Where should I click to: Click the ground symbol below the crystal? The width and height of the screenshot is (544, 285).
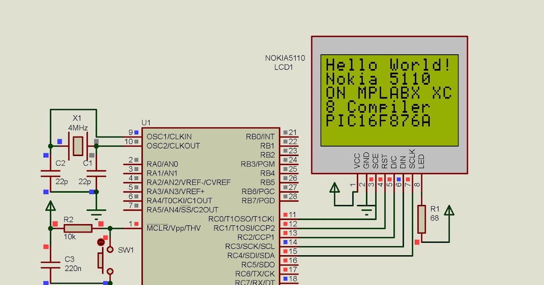(96, 209)
